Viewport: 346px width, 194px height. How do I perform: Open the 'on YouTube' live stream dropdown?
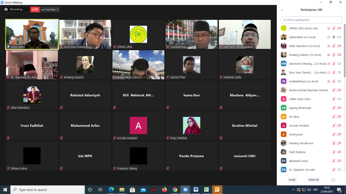tap(50, 9)
